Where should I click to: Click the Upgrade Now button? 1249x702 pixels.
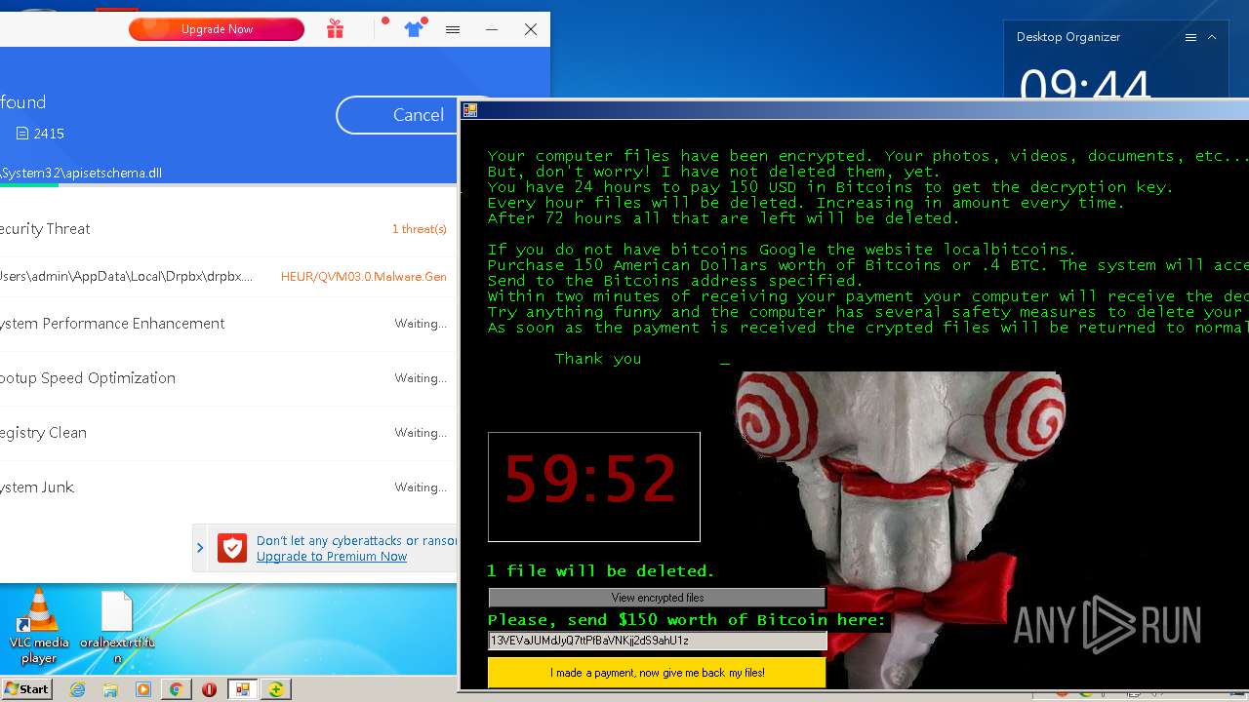click(x=217, y=29)
